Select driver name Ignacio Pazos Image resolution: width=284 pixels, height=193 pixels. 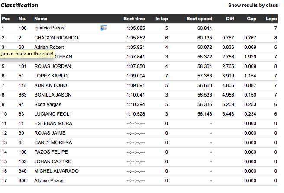(x=49, y=28)
